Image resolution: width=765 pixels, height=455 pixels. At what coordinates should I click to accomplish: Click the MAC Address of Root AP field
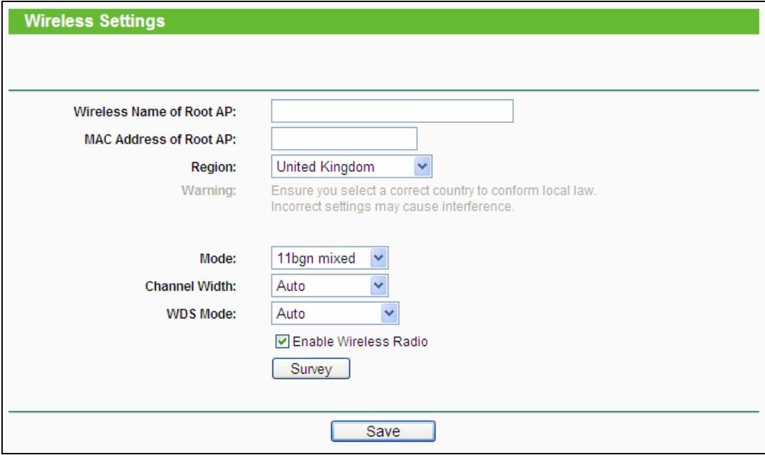point(344,139)
